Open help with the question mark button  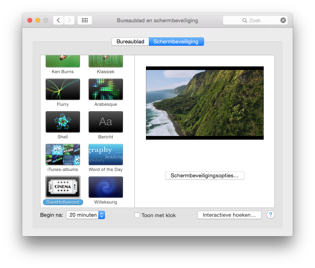[270, 215]
